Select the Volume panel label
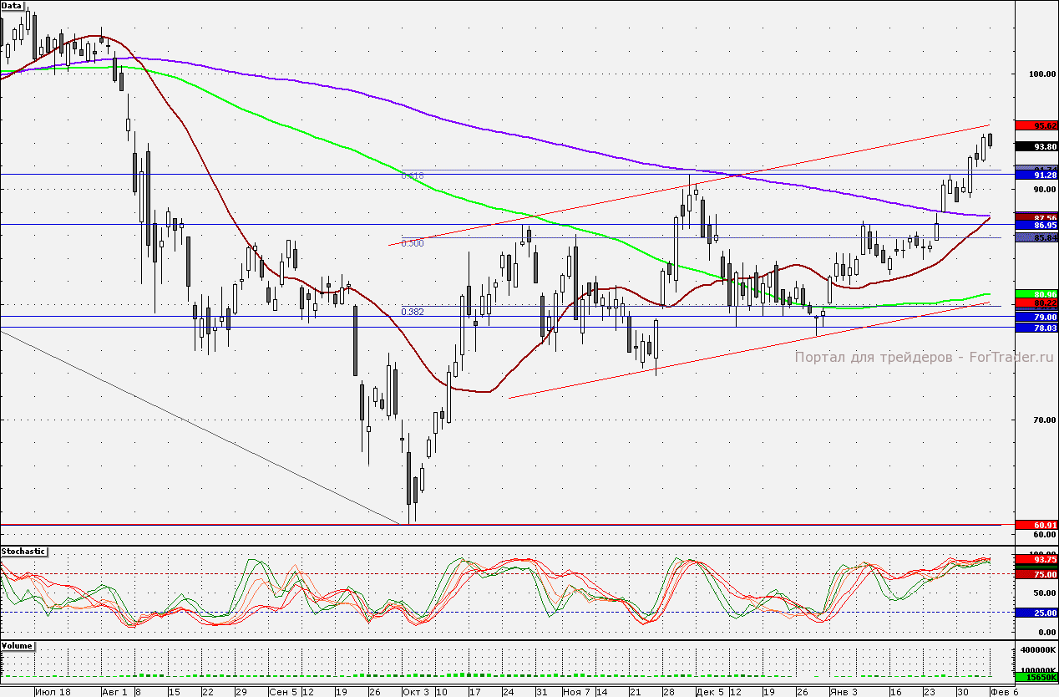The height and width of the screenshot is (697, 1059). tap(18, 646)
